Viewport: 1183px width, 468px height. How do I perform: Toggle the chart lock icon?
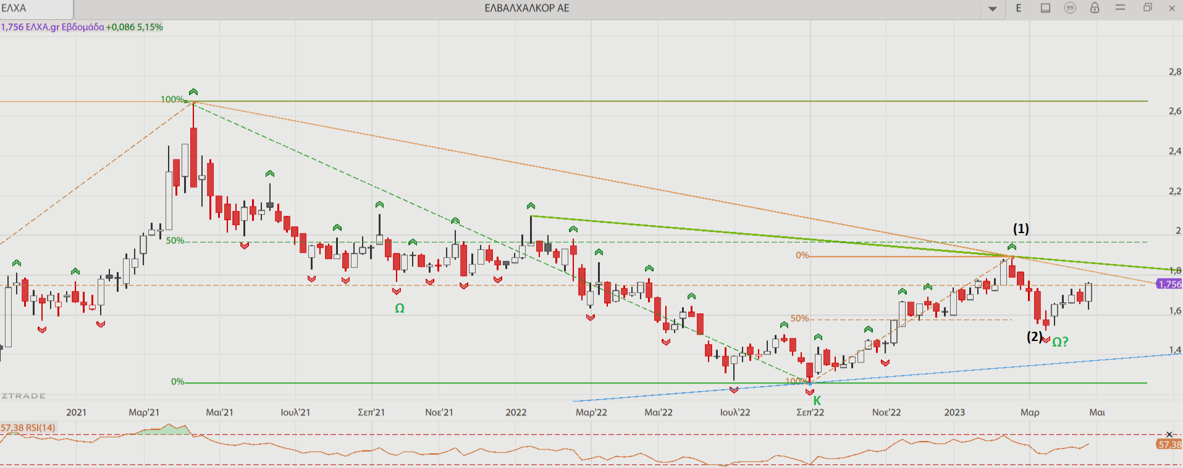1095,8
